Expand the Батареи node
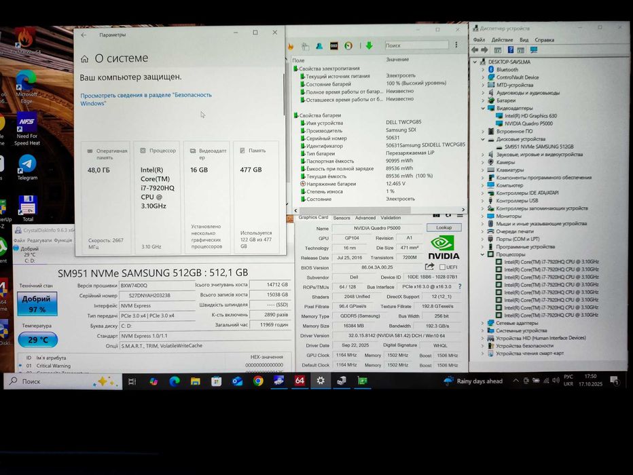This screenshot has height=475, width=633. [x=483, y=100]
